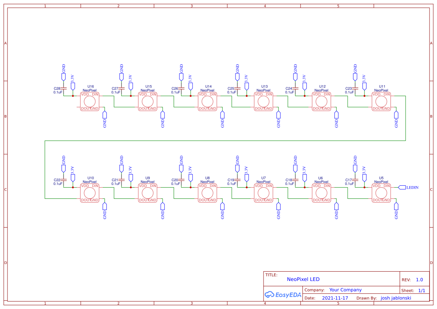The image size is (437, 309).
Task: Click the TITLE field labeled NeoPixel LED
Action: point(304,279)
